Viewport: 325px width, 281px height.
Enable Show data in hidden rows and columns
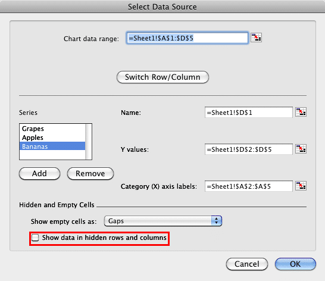35,238
